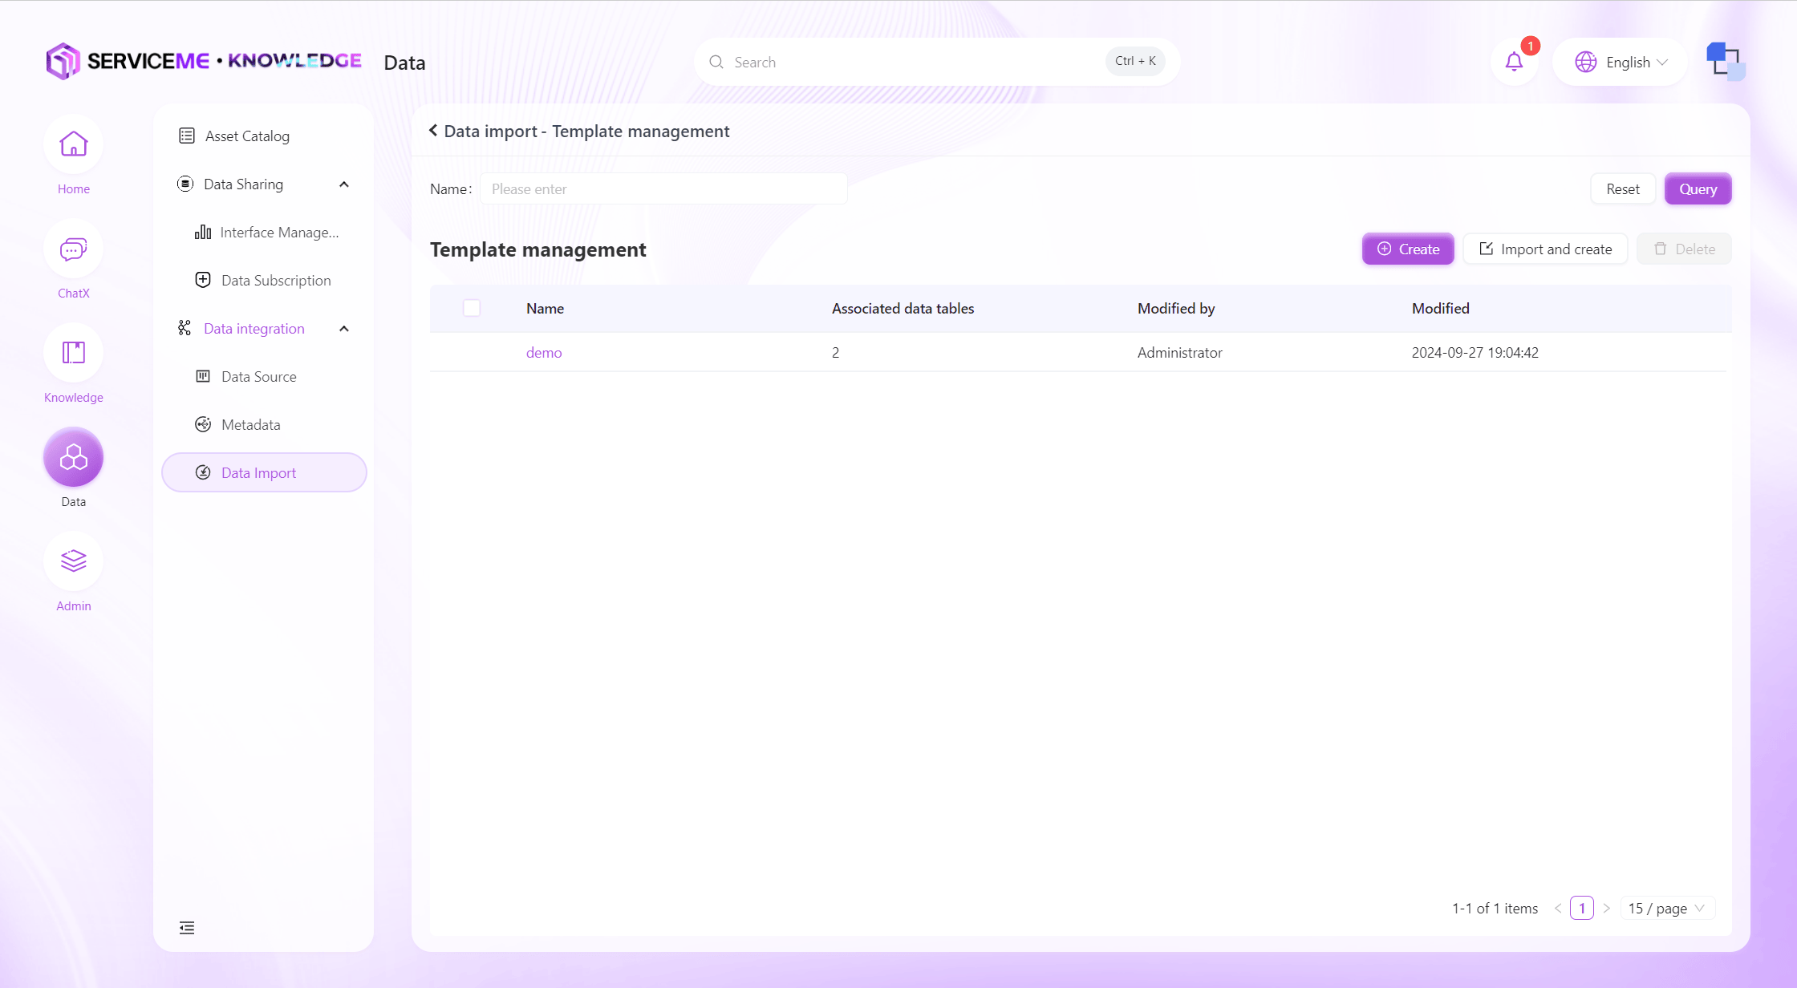Click the Name filter input field

(x=663, y=189)
